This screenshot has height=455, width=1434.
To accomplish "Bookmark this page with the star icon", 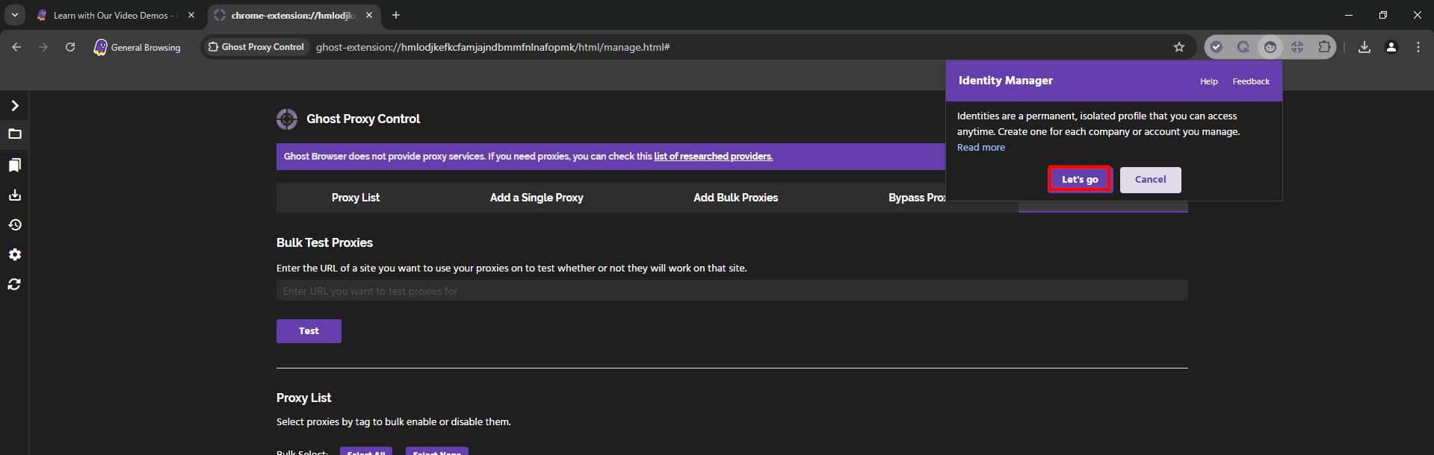I will tap(1179, 47).
